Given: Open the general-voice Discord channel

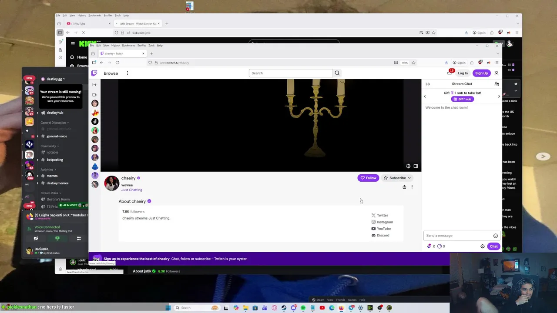Looking at the screenshot, I should [57, 136].
